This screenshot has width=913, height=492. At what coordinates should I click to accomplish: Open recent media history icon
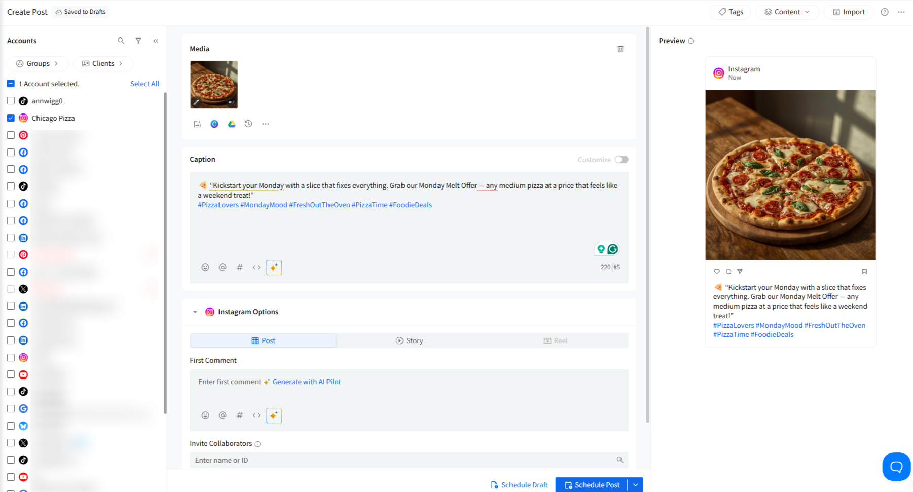248,124
